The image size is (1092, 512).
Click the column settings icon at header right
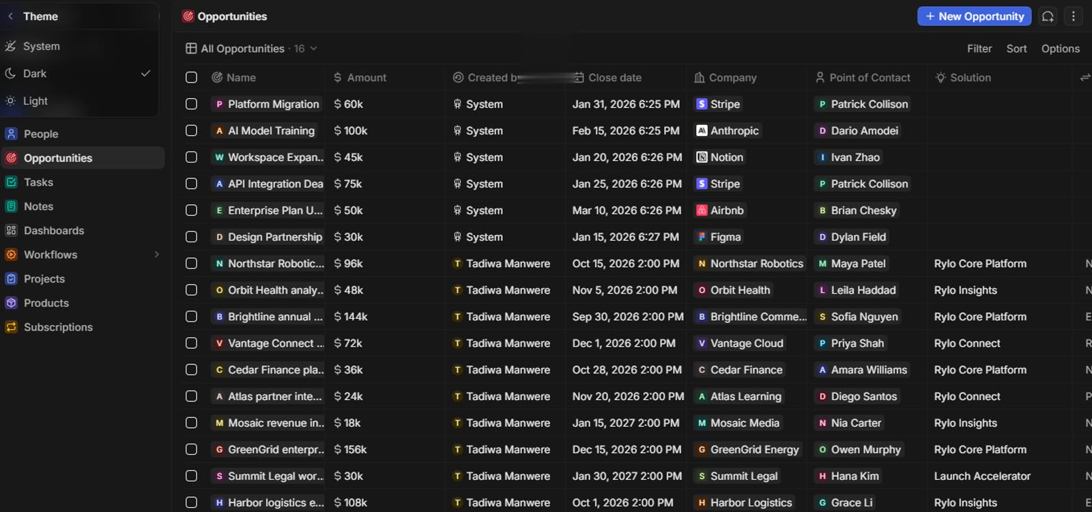1085,78
